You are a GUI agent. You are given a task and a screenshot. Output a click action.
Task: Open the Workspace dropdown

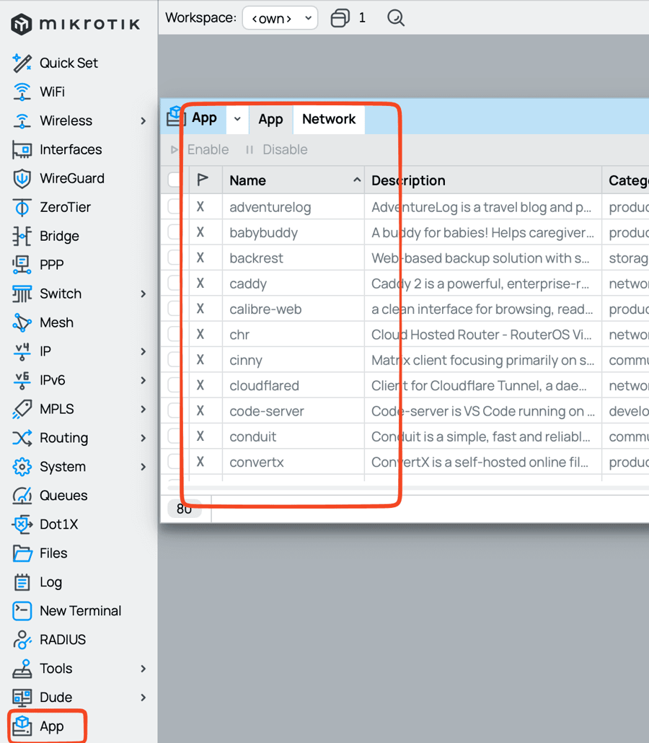pos(280,18)
